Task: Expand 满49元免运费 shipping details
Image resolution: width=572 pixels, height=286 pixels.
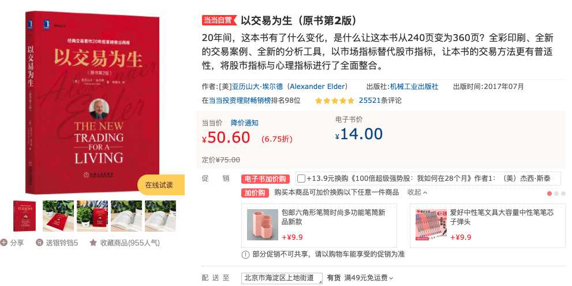Action: pos(369,278)
